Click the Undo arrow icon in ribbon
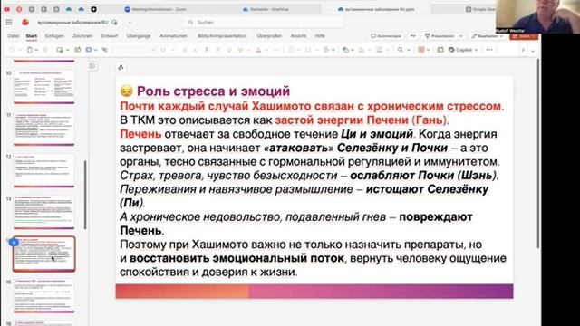580x326 pixels. pos(12,50)
